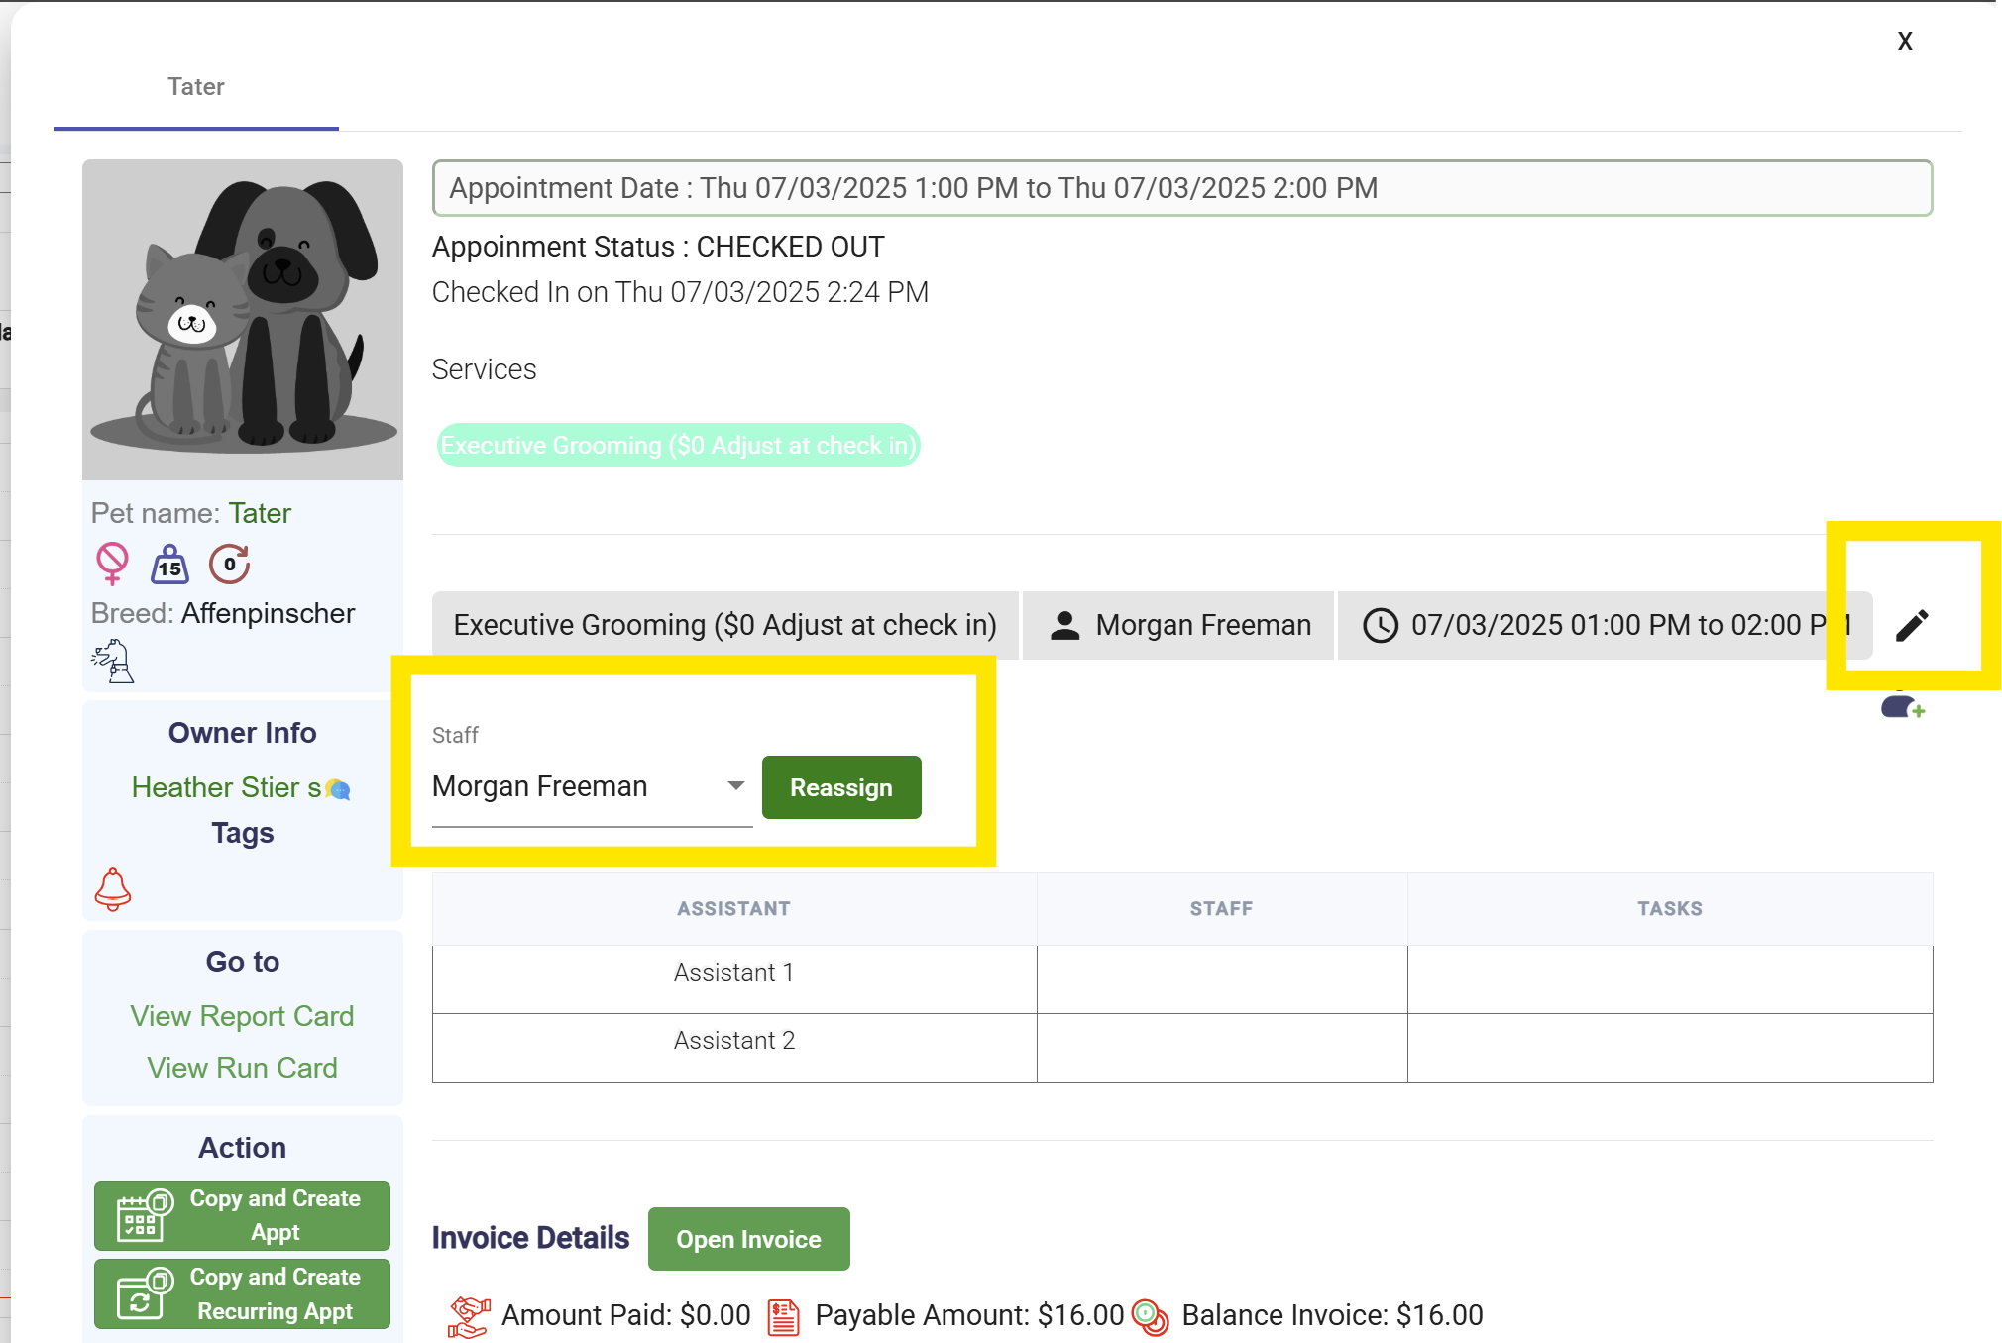
Task: Click the payable amount invoice icon
Action: [x=783, y=1316]
